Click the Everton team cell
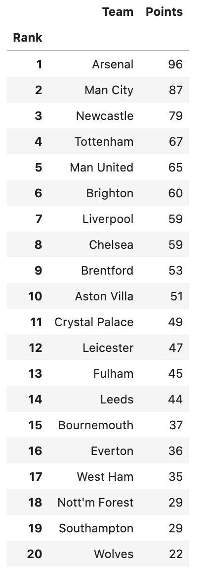This screenshot has height=572, width=205. coord(112,451)
